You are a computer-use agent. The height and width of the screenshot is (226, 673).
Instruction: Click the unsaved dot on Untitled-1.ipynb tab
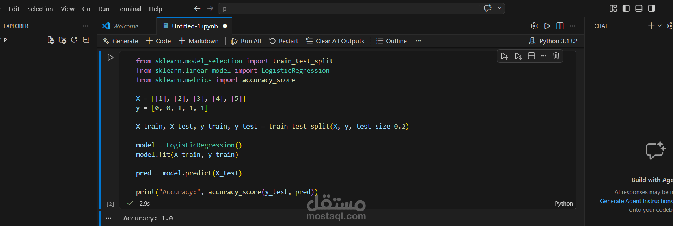[225, 26]
